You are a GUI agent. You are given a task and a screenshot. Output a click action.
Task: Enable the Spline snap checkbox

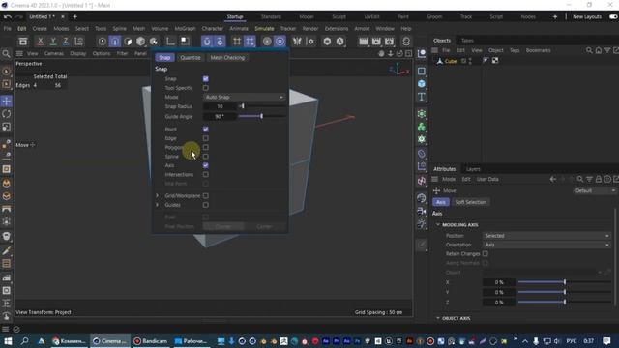206,157
